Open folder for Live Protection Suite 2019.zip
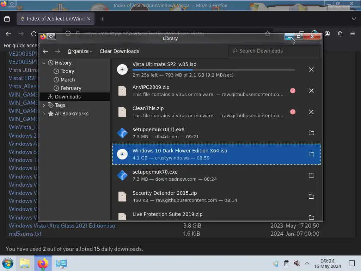This screenshot has height=271, width=361. coord(311,217)
